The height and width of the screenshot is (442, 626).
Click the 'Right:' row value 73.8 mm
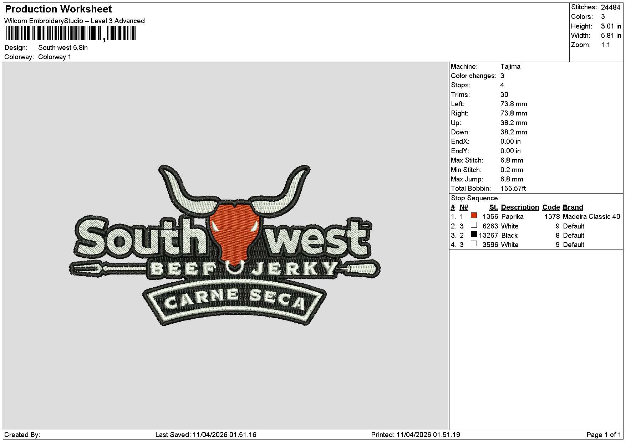(x=514, y=113)
